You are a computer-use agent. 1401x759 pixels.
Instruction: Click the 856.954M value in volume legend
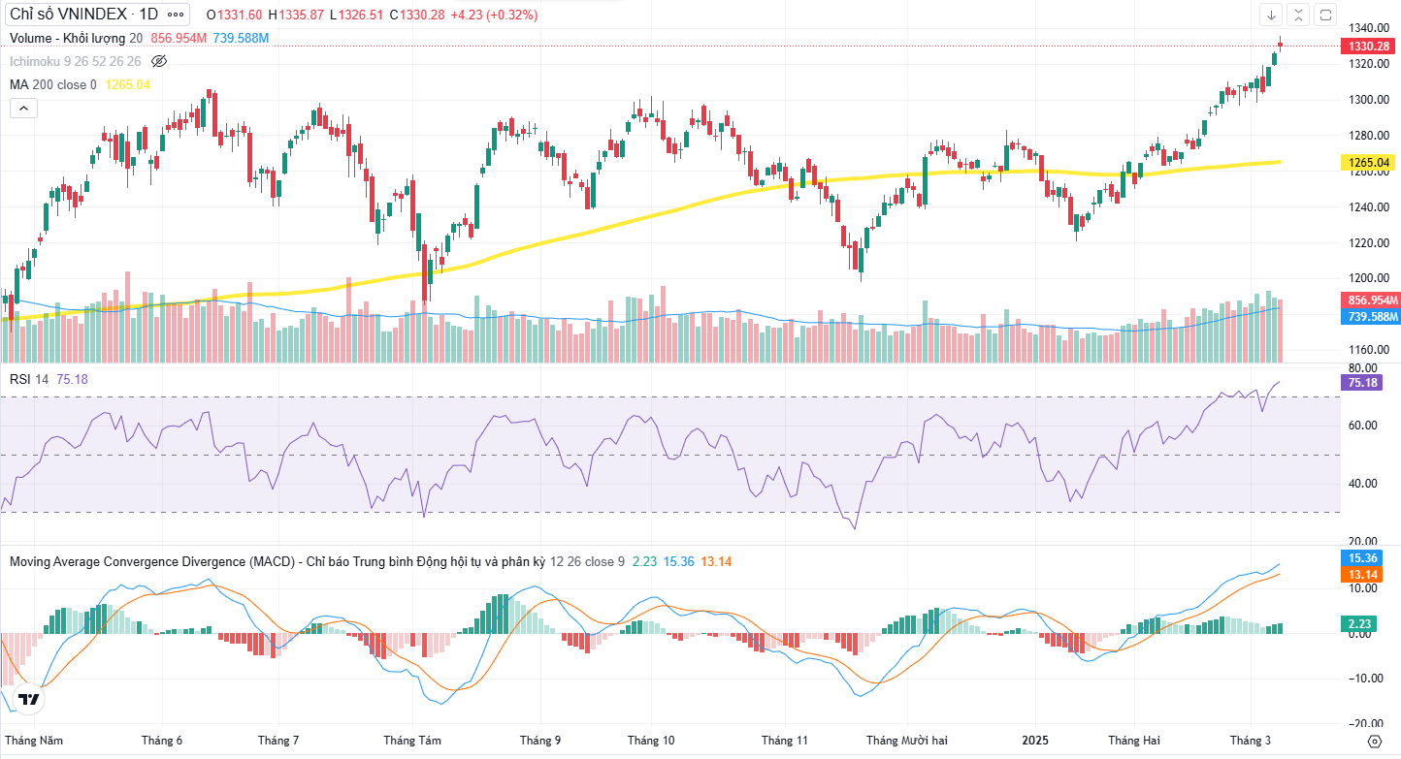[179, 38]
